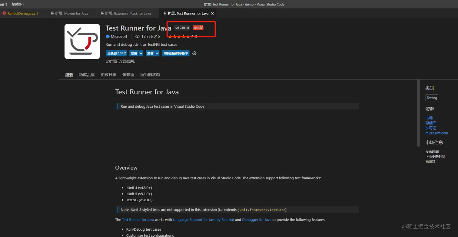Click the Microsoft verified publisher badge
The width and height of the screenshot is (458, 237).
(x=108, y=36)
